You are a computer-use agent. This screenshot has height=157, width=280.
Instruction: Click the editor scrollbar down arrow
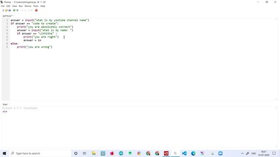click(x=276, y=99)
